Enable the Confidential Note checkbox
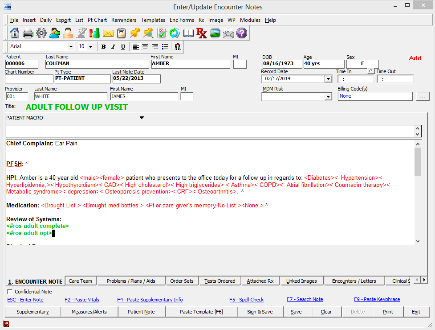Viewport: 435px width, 330px height. click(x=10, y=292)
